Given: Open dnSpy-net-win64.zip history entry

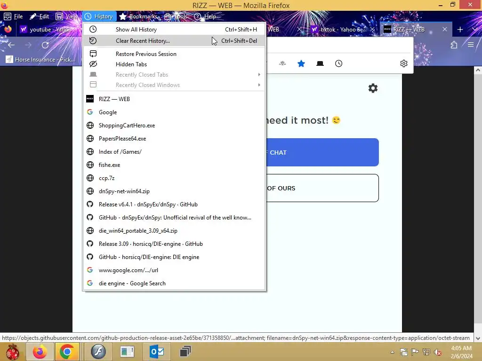Looking at the screenshot, I should click(x=174, y=192).
